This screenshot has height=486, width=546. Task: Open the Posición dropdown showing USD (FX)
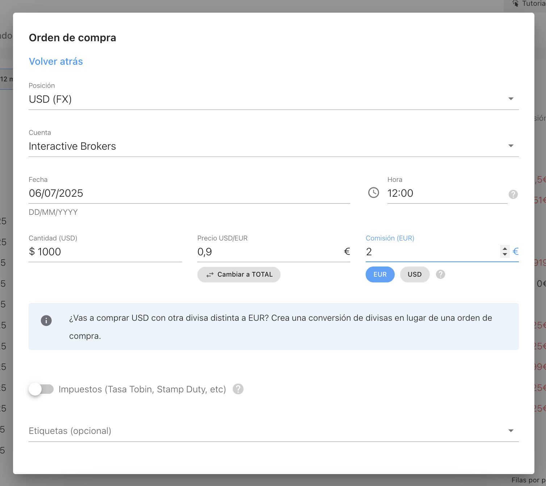[511, 98]
